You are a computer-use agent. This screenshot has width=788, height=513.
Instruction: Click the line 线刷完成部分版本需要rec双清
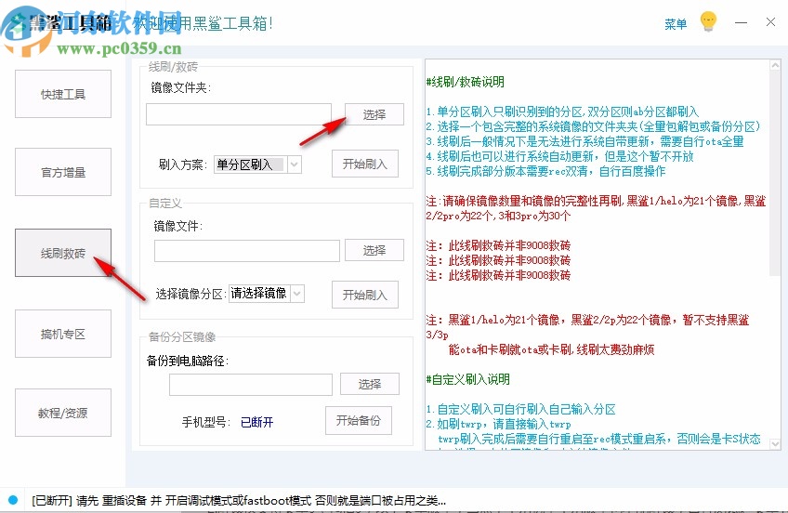(x=545, y=171)
